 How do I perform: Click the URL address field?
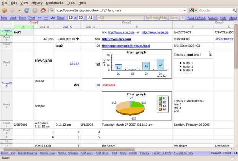[x=116, y=10]
